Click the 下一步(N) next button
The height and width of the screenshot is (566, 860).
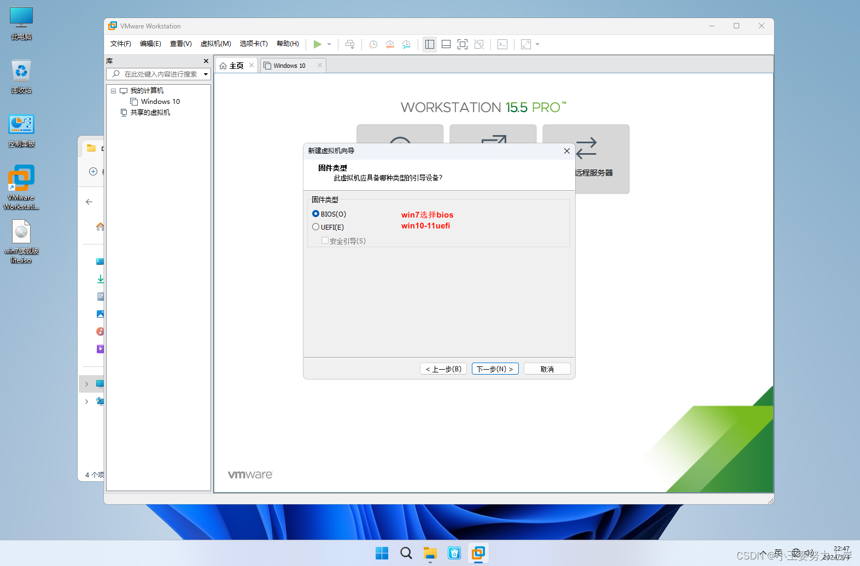point(495,369)
